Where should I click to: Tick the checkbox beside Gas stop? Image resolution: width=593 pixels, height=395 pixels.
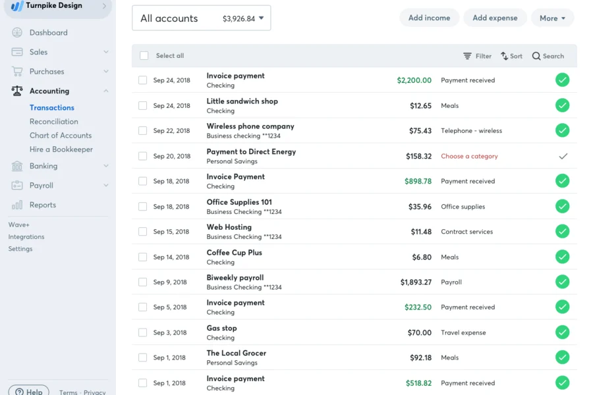point(144,332)
